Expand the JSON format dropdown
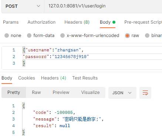 click(122, 93)
